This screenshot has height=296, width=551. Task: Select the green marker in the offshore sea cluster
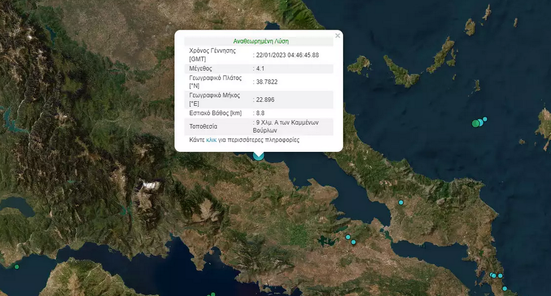click(476, 123)
